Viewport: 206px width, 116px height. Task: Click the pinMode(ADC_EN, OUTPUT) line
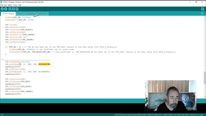[18, 17]
